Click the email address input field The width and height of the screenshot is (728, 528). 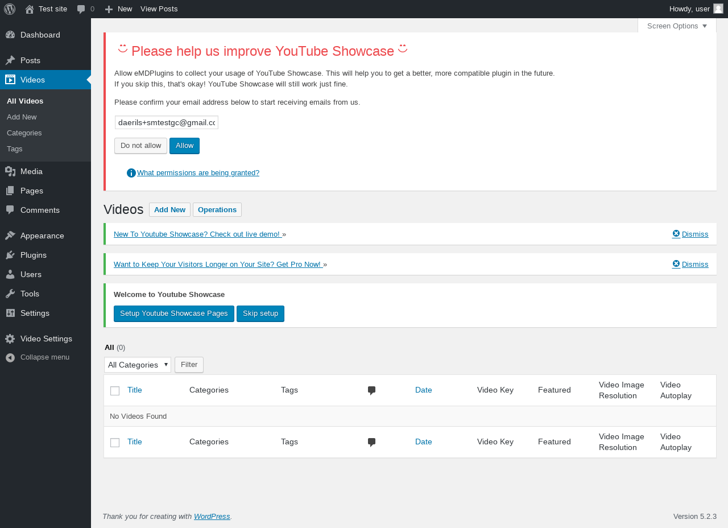(167, 122)
